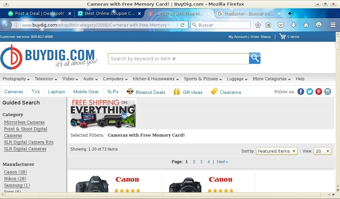Viewport: 340px width, 199px height.
Task: Click the site information icon in address bar
Action: pyautogui.click(x=16, y=25)
